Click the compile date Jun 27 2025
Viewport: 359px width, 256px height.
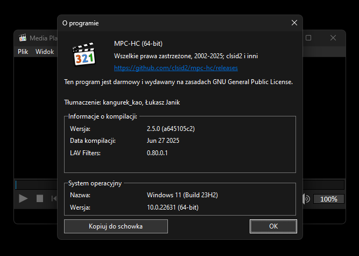163,141
